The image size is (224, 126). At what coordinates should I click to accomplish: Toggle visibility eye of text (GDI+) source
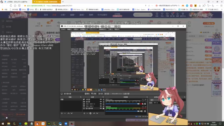101,106
